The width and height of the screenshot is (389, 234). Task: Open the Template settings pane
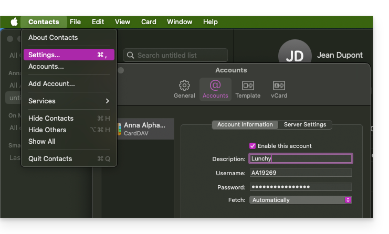pos(247,89)
